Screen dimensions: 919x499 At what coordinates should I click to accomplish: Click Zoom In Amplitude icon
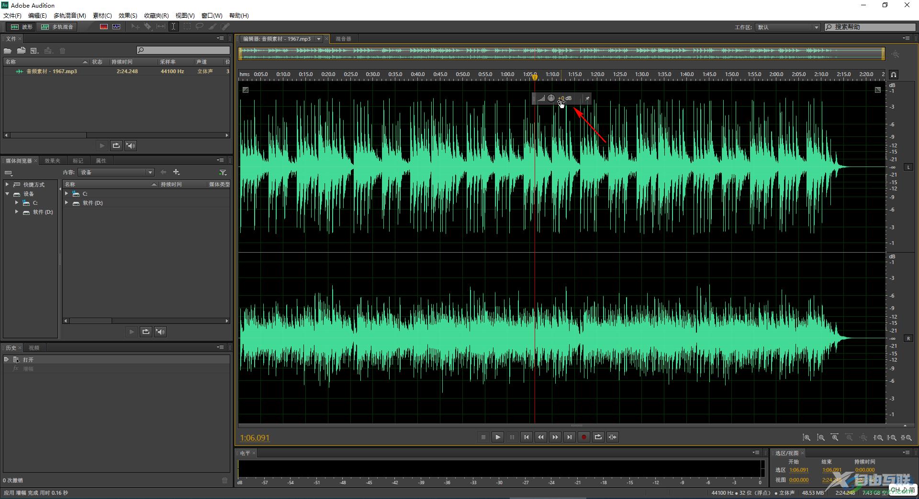coord(807,437)
